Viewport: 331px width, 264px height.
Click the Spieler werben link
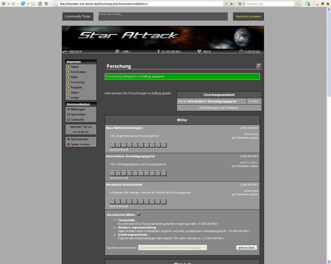80,144
